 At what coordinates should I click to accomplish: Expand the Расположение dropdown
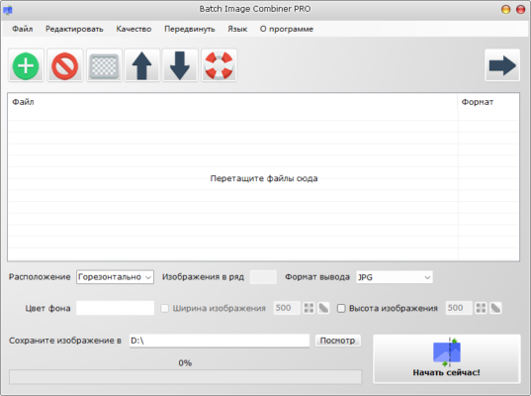click(115, 277)
